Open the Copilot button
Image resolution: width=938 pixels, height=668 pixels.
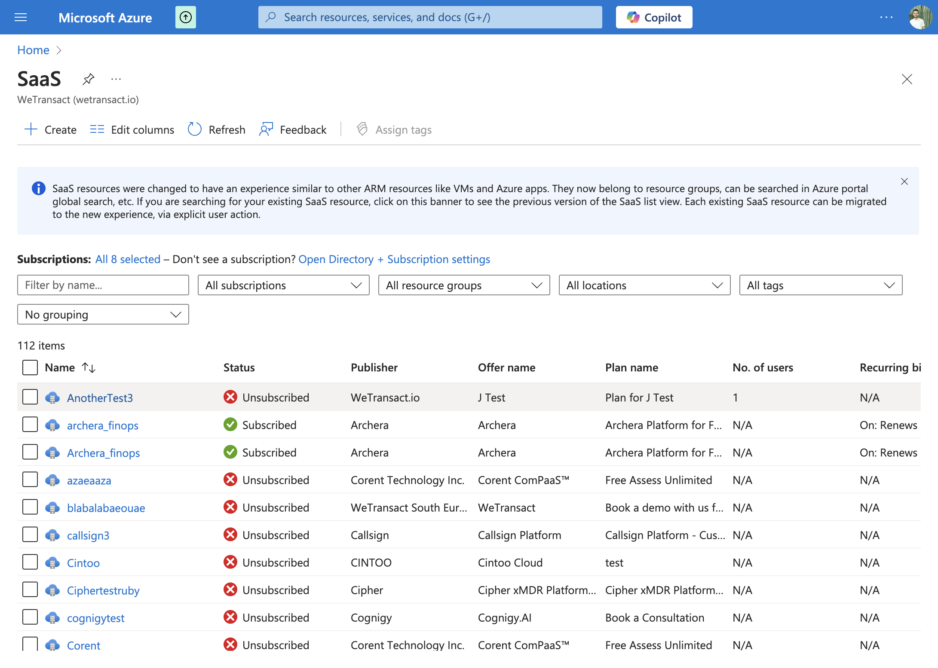coord(654,17)
